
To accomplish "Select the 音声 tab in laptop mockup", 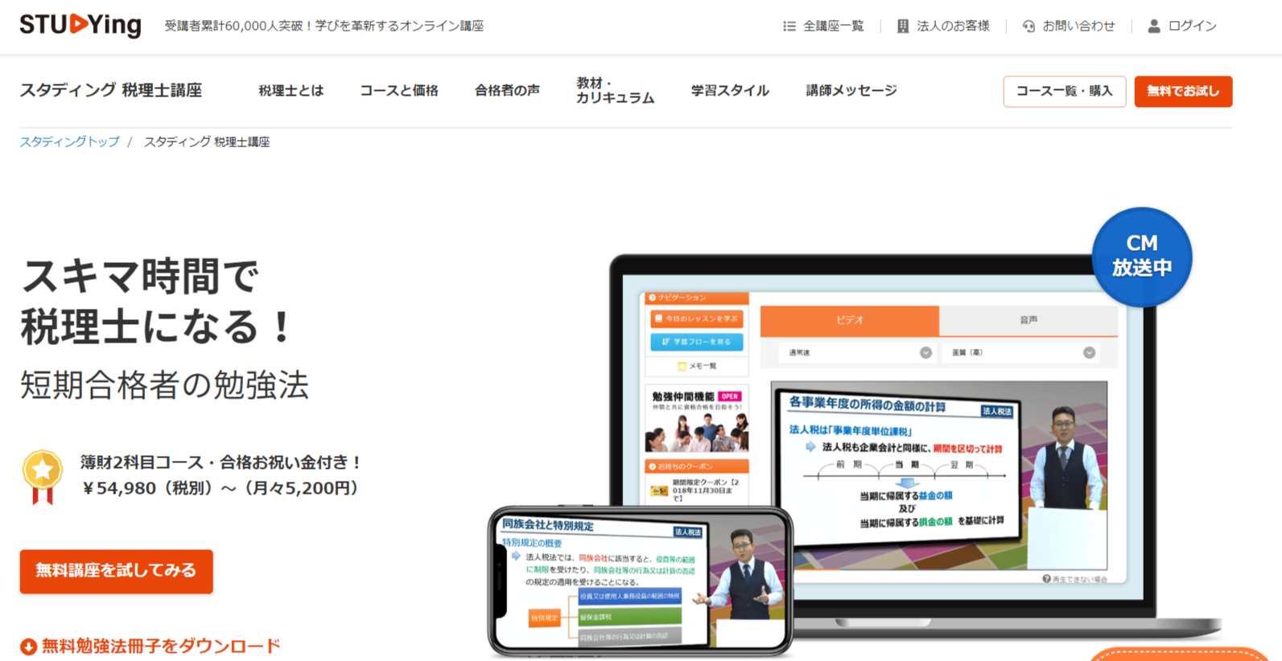I will coord(1028,320).
